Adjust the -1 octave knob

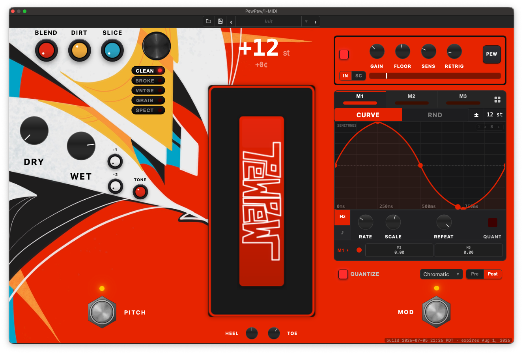115,161
